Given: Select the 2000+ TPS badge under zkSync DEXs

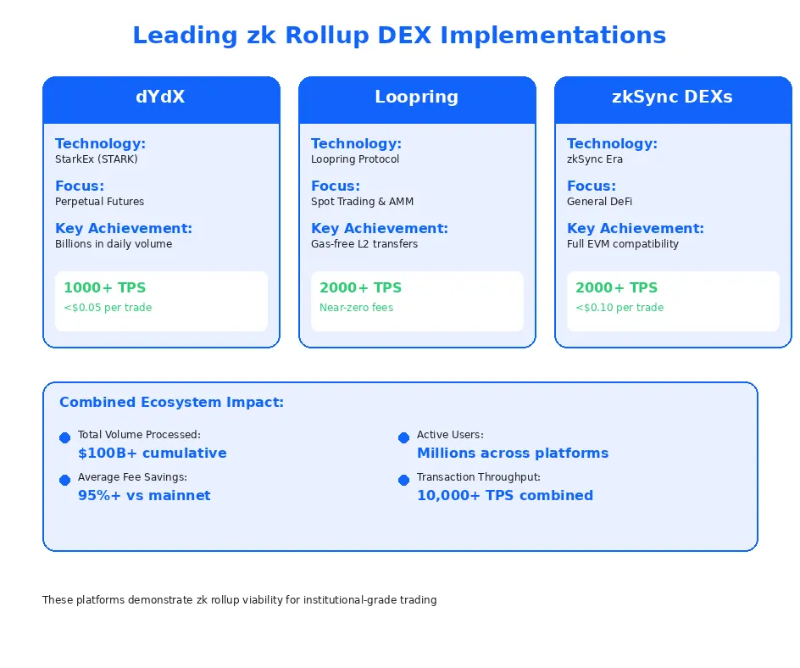Looking at the screenshot, I should 672,300.
